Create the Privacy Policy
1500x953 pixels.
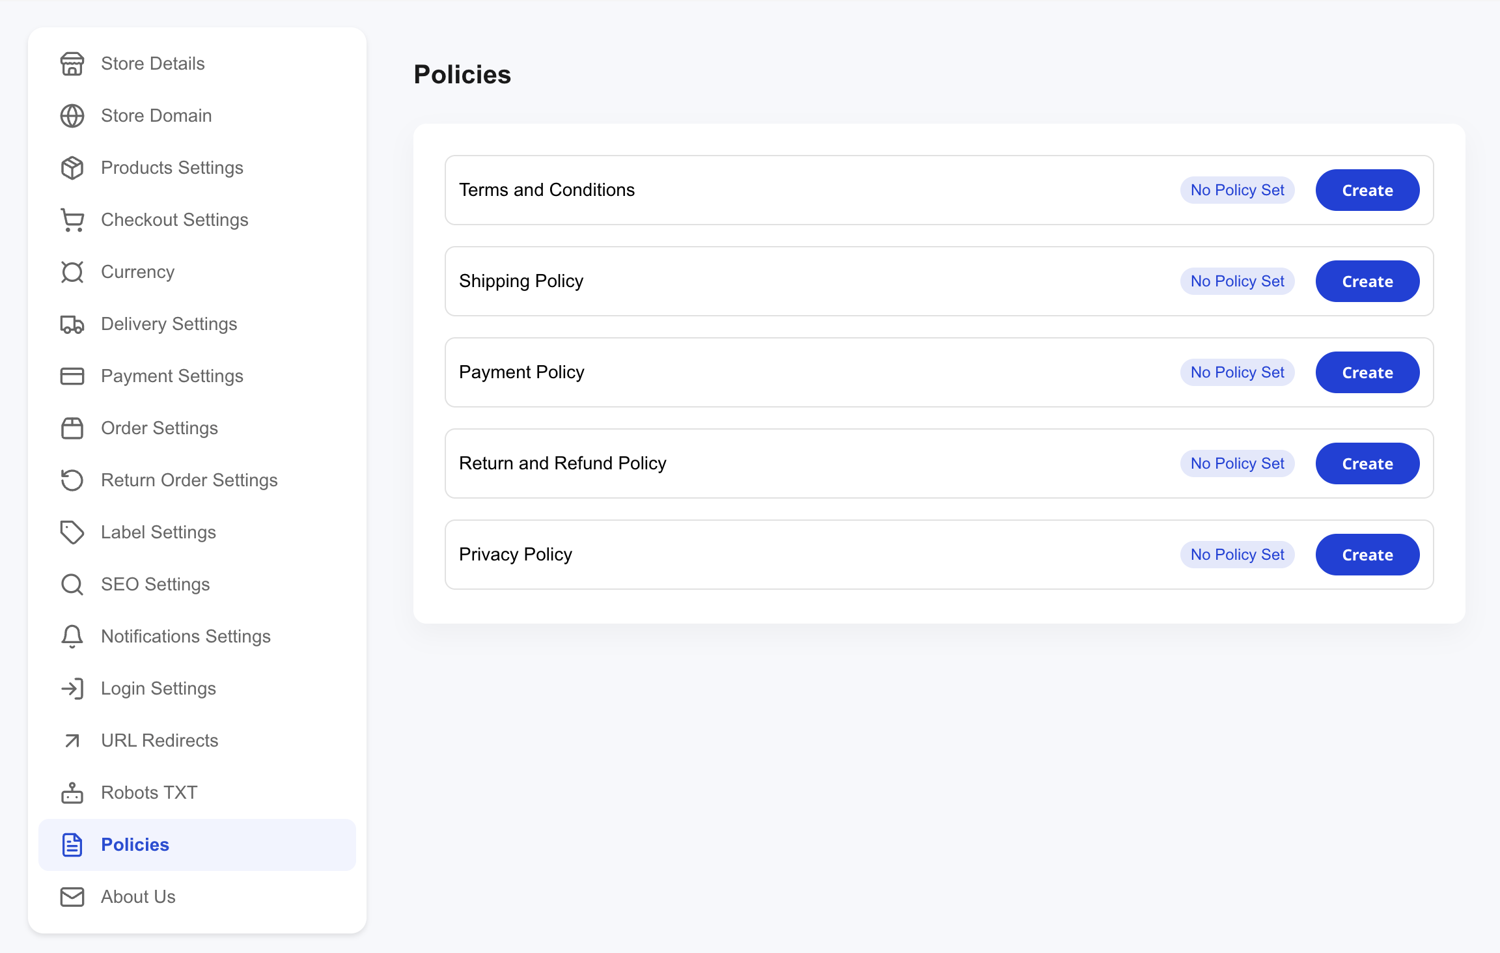click(x=1367, y=554)
